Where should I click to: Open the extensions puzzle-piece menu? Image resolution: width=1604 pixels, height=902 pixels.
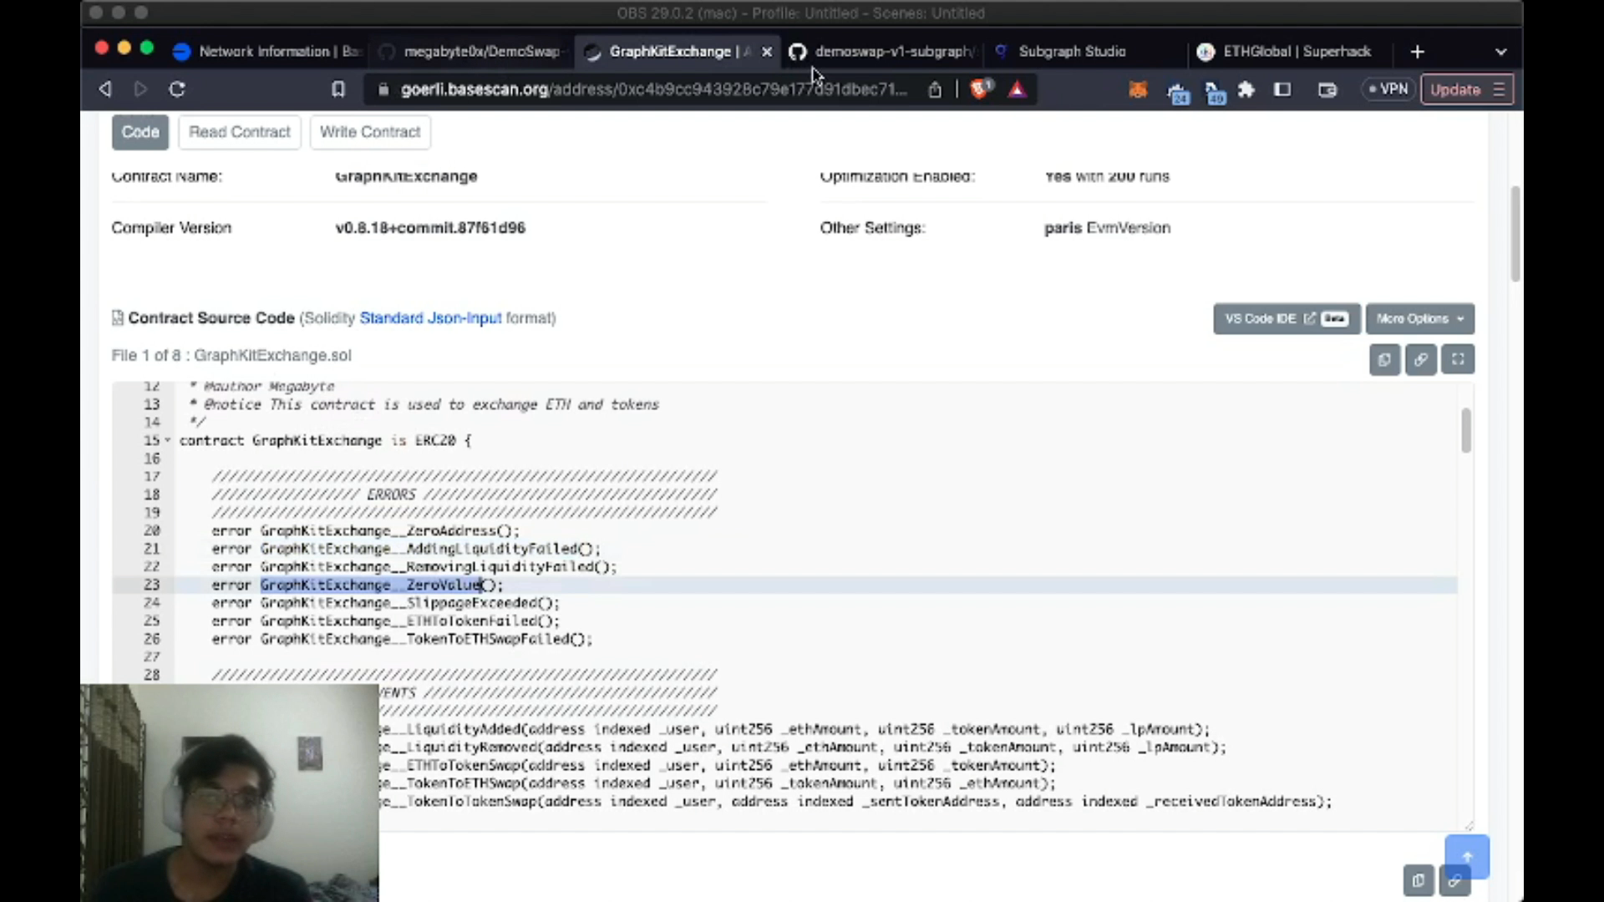pos(1246,89)
